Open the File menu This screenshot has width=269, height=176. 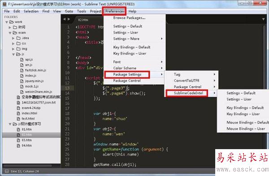pyautogui.click(x=7, y=11)
